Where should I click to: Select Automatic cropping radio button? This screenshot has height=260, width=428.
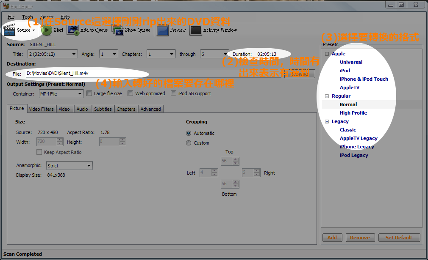(x=189, y=133)
